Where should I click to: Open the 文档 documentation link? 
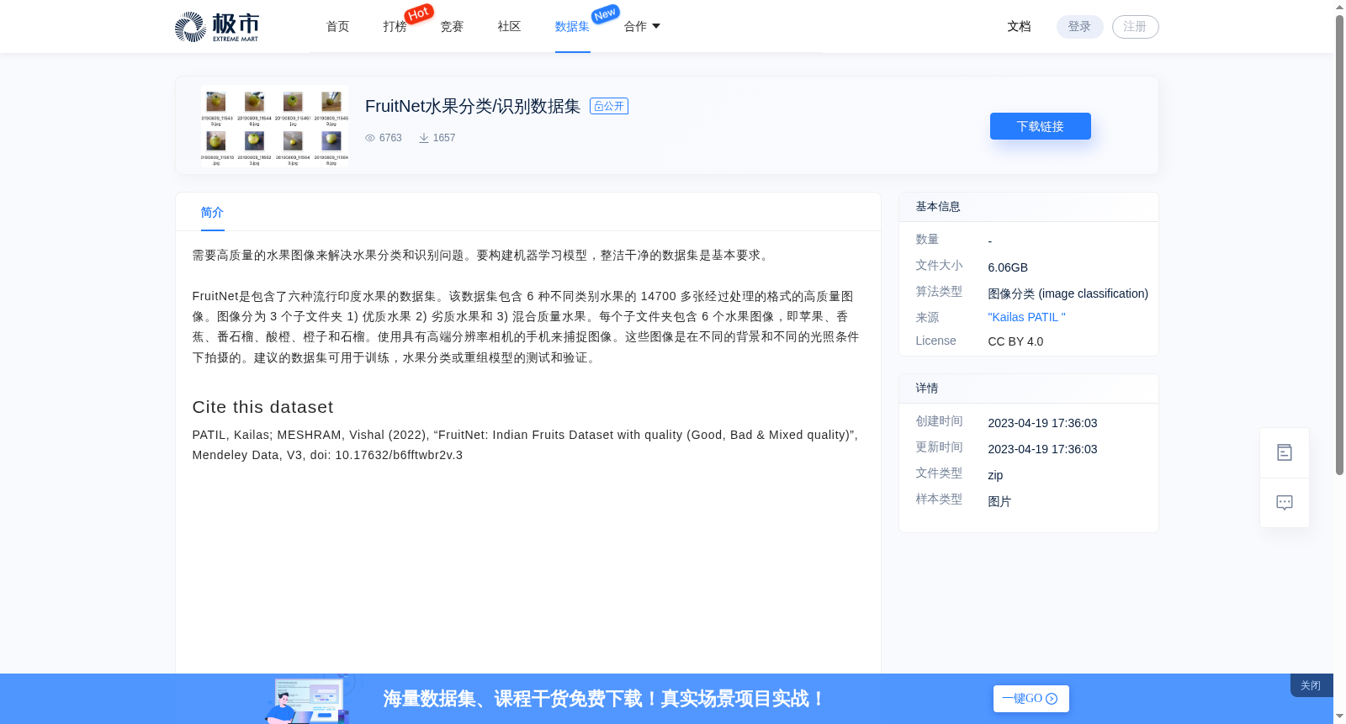coord(1019,27)
